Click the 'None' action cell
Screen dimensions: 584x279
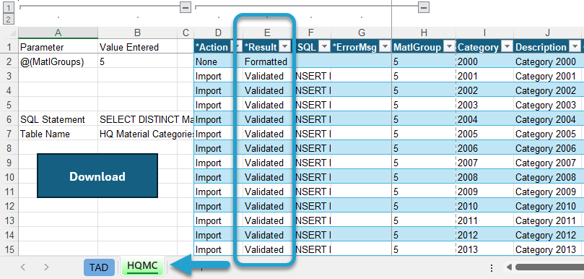click(218, 61)
